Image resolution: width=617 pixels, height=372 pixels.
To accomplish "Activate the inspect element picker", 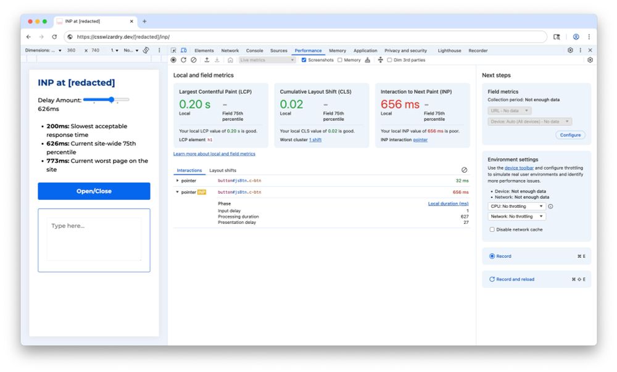I will point(173,51).
